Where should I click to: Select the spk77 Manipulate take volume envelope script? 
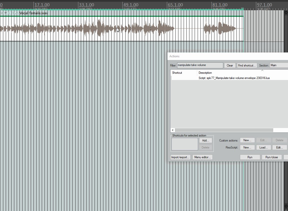[x=234, y=78]
